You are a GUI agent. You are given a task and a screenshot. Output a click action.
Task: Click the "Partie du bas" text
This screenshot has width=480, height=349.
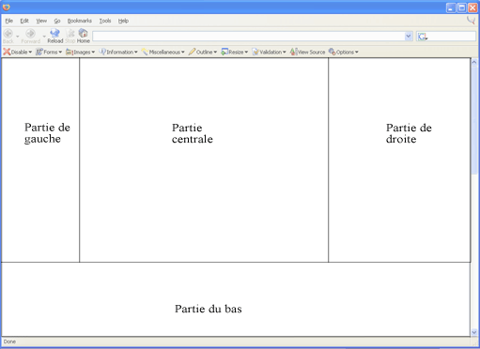209,309
